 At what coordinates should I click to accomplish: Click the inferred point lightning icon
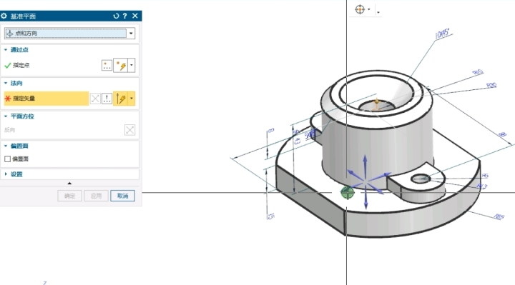[121, 65]
